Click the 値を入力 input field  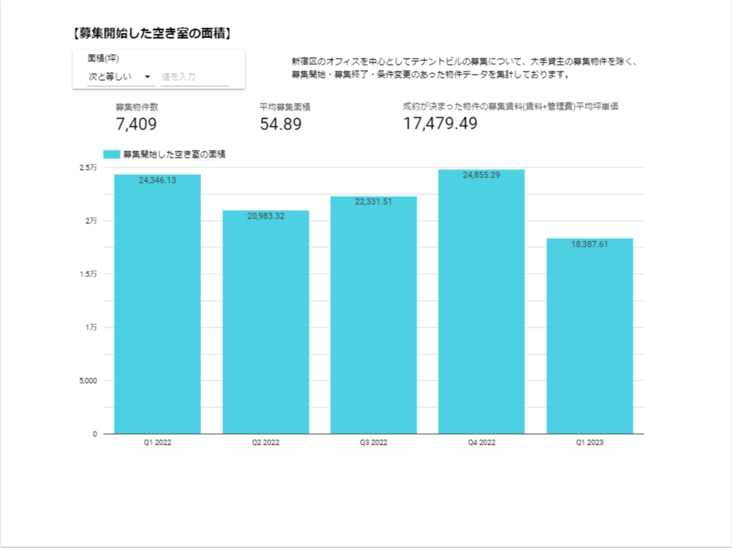pyautogui.click(x=195, y=76)
